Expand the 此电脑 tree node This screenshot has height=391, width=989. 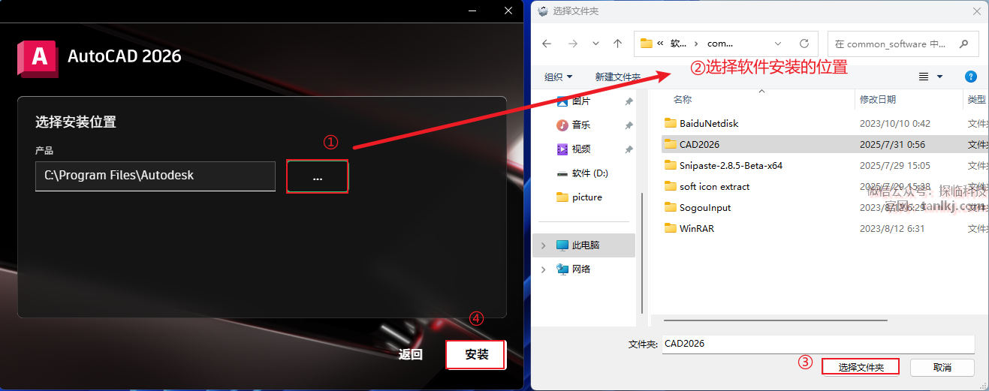tap(544, 245)
